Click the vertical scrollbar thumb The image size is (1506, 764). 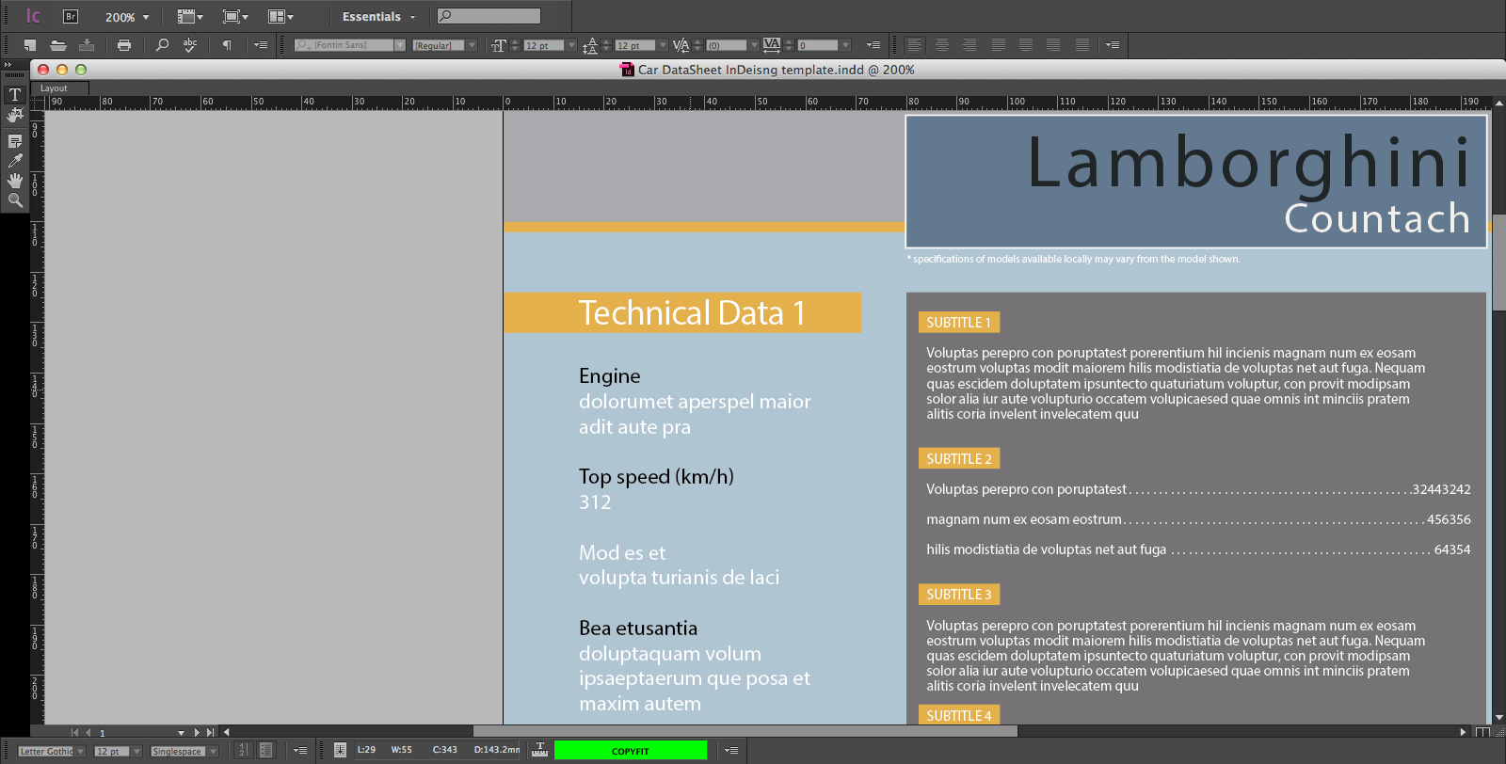1499,263
